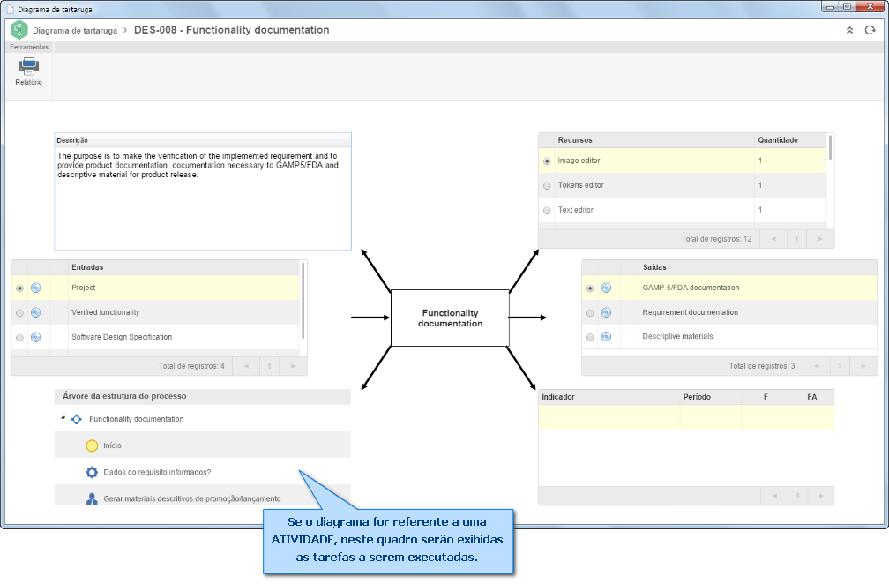889x584 pixels.
Task: Click the central Functionality documentation box
Action: (x=450, y=318)
